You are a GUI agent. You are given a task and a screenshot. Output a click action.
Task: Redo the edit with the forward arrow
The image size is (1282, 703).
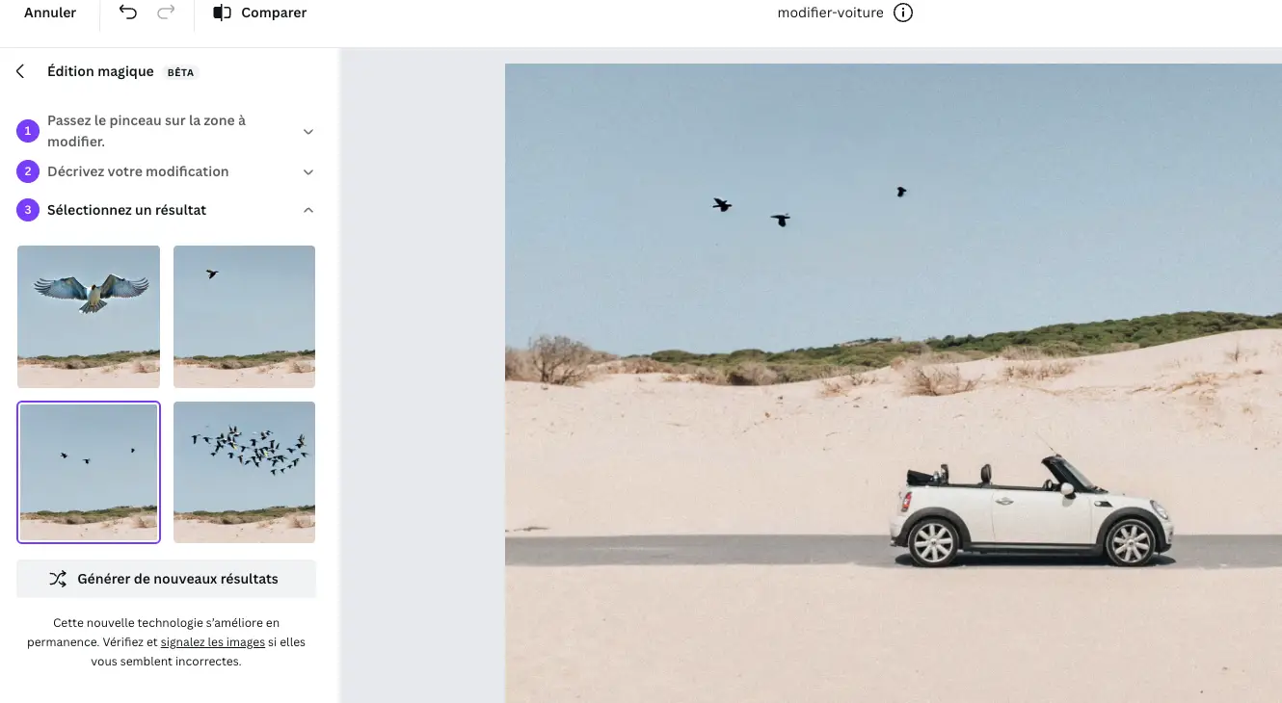[166, 13]
